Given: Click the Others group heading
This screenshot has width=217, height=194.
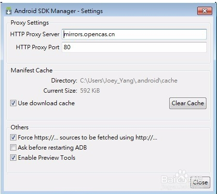Looking at the screenshot, I should point(19,127).
